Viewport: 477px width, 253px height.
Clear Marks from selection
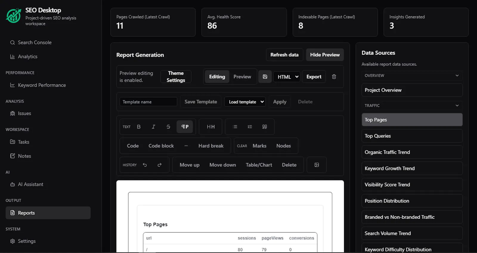(259, 146)
